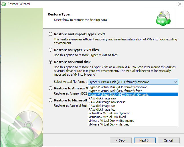Choose Restore to Microsoft Azure radio option

pos(51,100)
